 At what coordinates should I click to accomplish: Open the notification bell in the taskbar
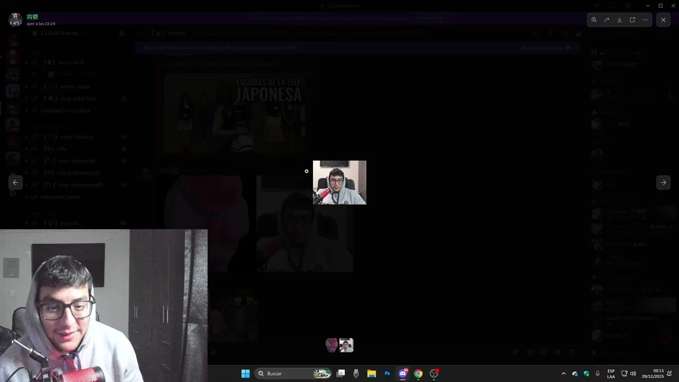669,374
